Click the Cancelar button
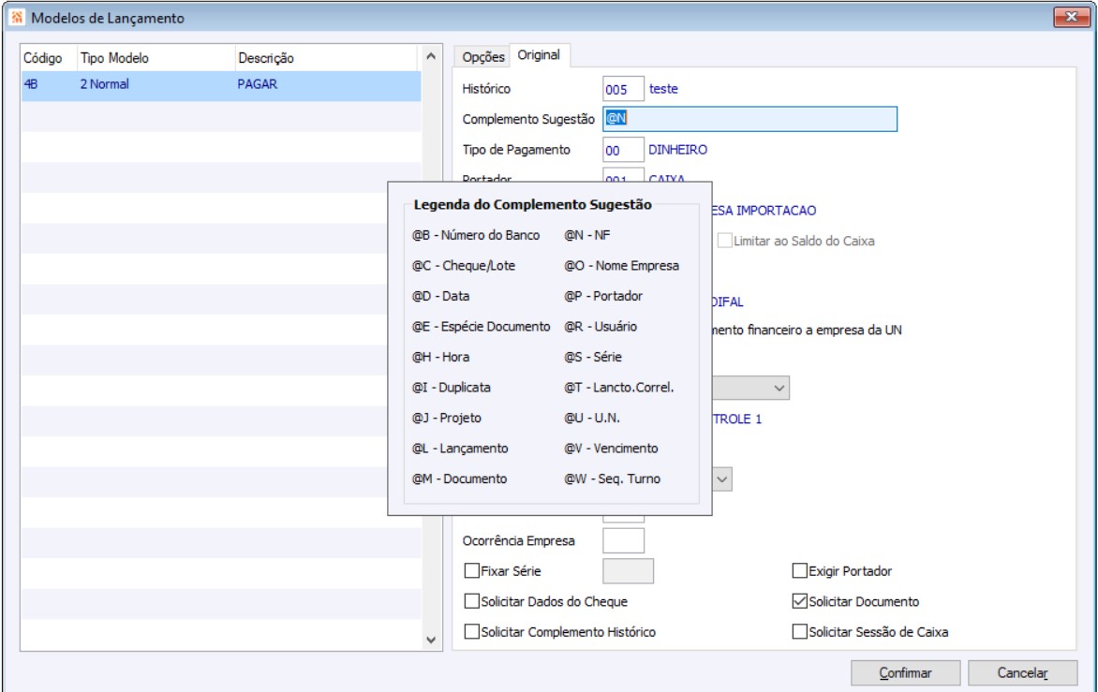Viewport: 1098px width, 692px height. 1022,673
